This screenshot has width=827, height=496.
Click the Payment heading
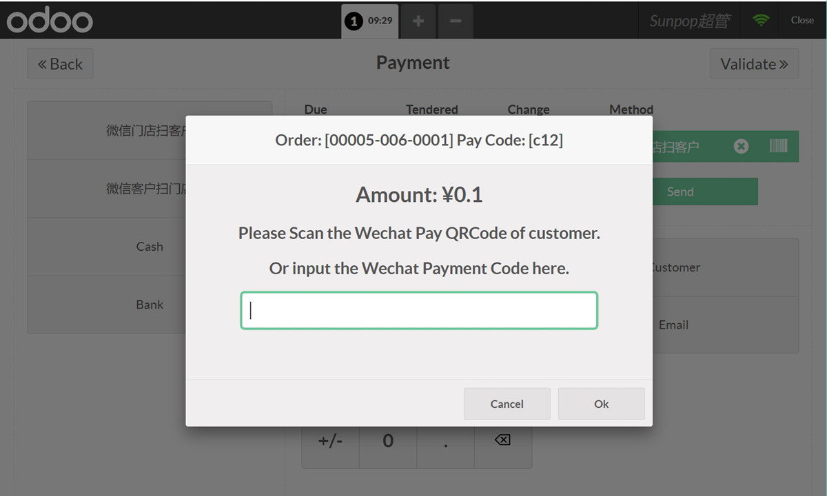[413, 63]
